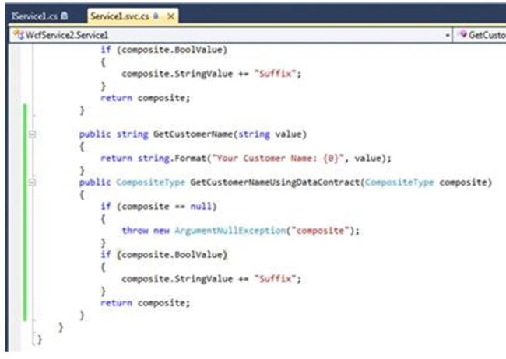
Task: Click the lock icon on IService1.cs tab
Action: pos(64,16)
